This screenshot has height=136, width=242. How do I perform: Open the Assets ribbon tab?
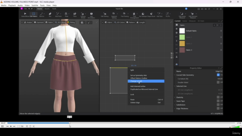[47, 9]
